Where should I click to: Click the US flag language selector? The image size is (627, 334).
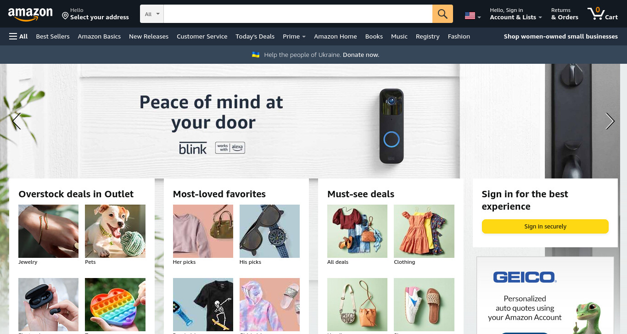[x=473, y=16]
